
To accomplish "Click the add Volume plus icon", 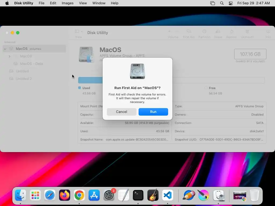I will pos(169,31).
